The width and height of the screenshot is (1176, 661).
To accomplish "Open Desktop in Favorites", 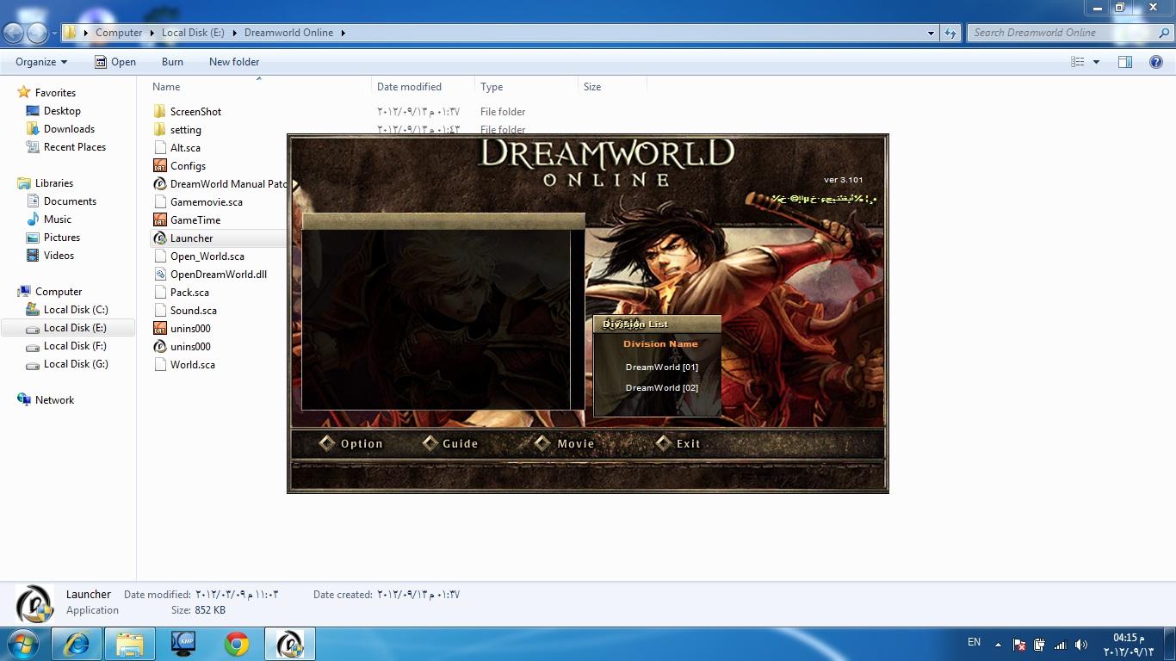I will click(x=62, y=111).
